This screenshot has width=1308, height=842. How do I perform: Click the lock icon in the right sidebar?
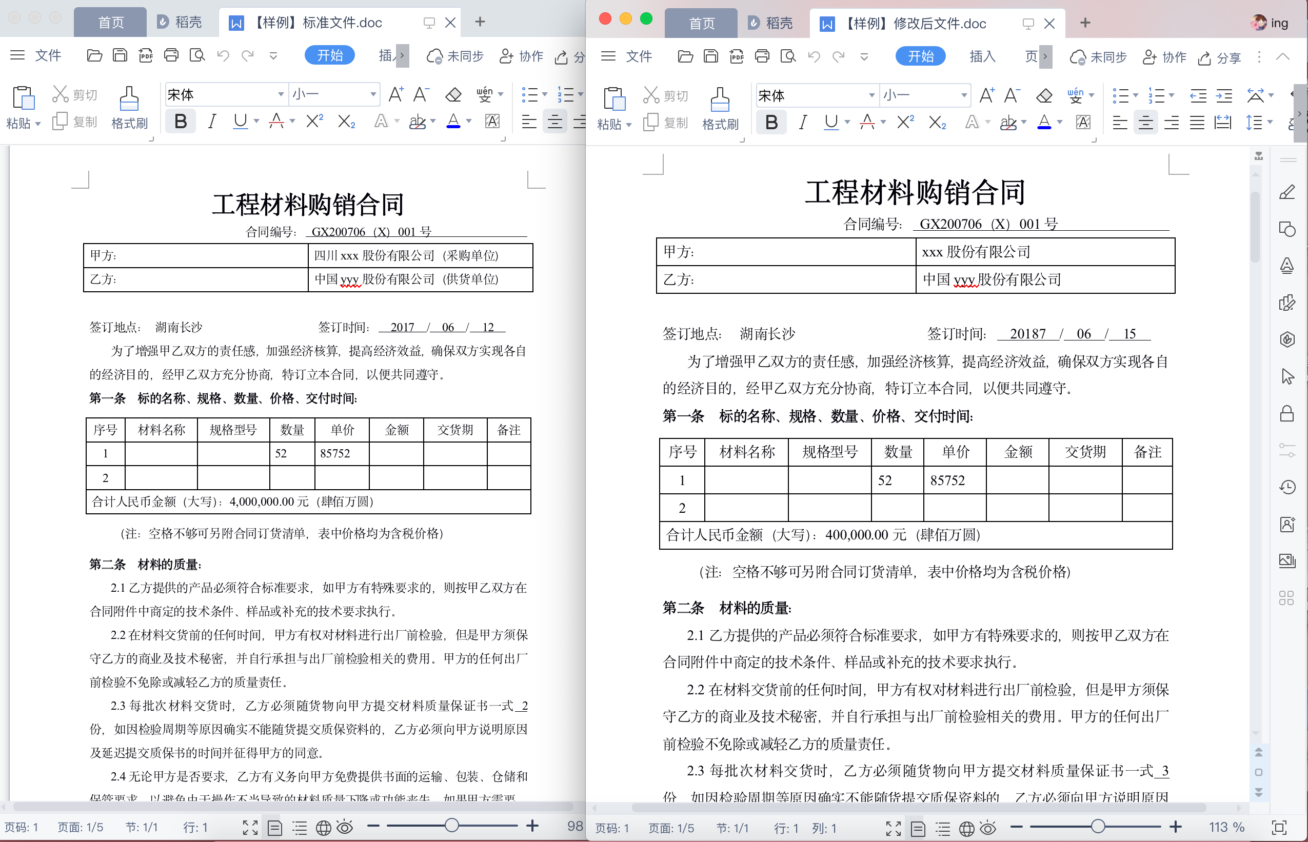tap(1287, 414)
